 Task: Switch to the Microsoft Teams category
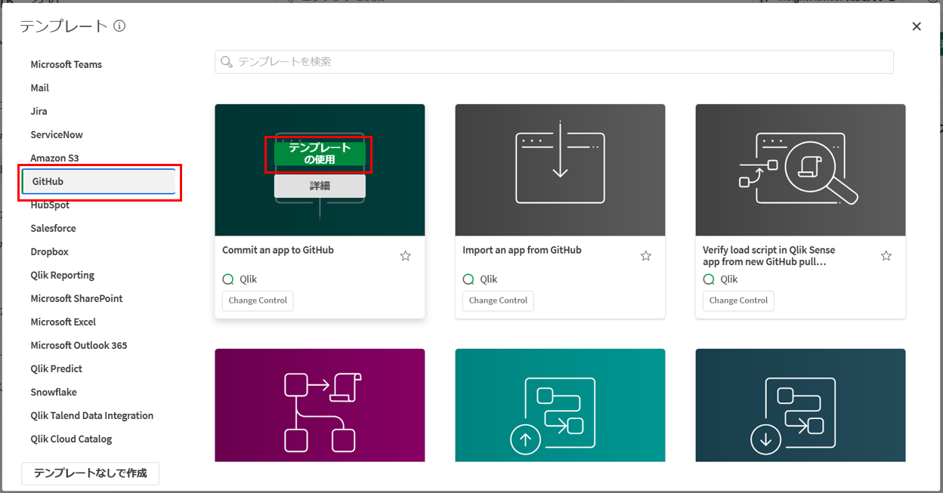coord(65,64)
